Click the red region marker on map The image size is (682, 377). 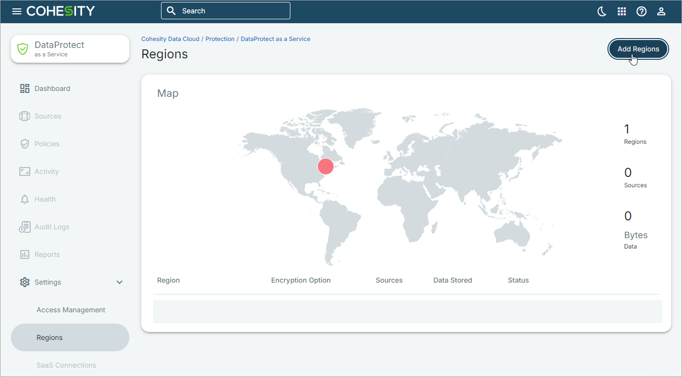pyautogui.click(x=325, y=167)
